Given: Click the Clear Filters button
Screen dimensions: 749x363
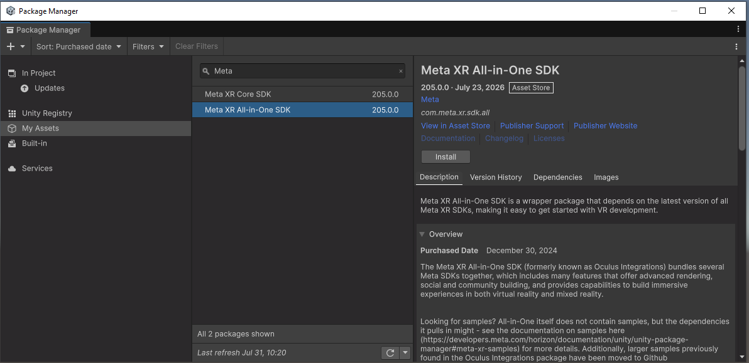Looking at the screenshot, I should 196,46.
